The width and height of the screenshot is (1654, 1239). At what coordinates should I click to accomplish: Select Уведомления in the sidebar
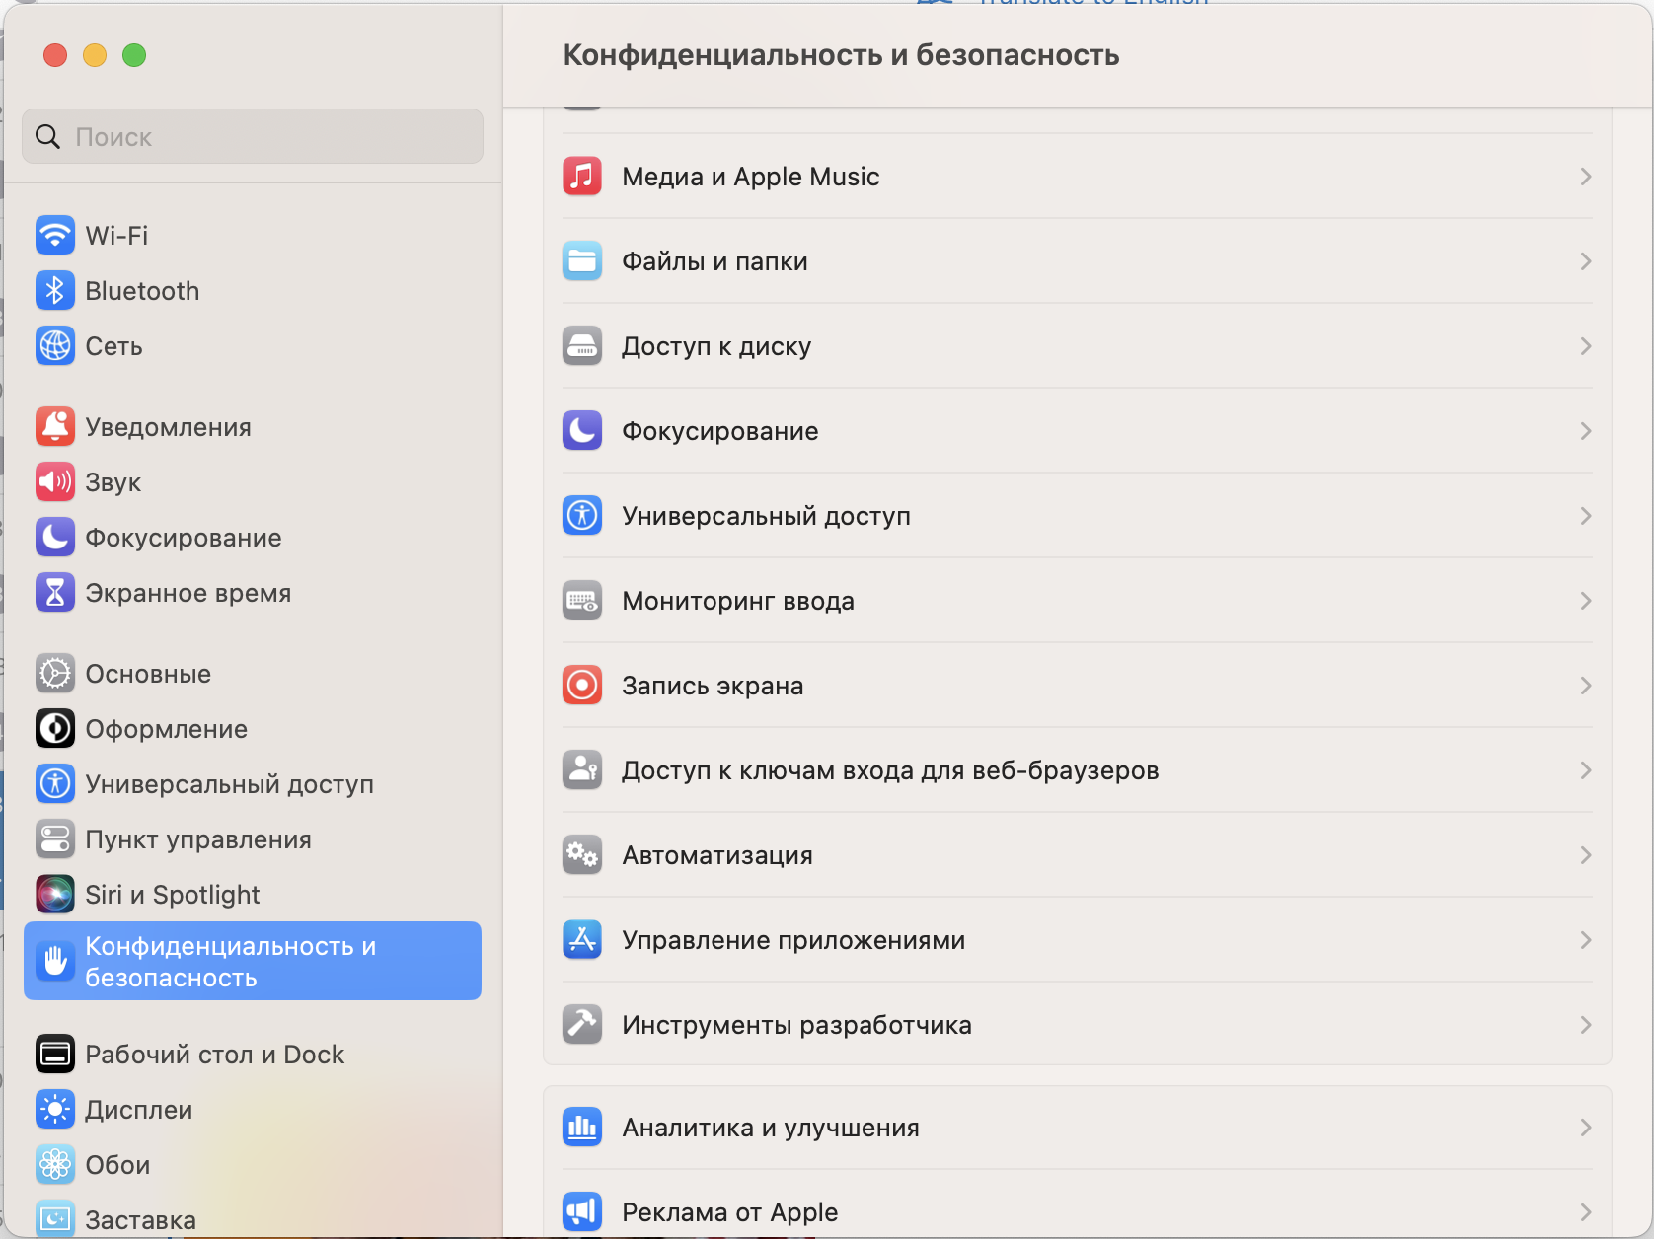tap(168, 427)
